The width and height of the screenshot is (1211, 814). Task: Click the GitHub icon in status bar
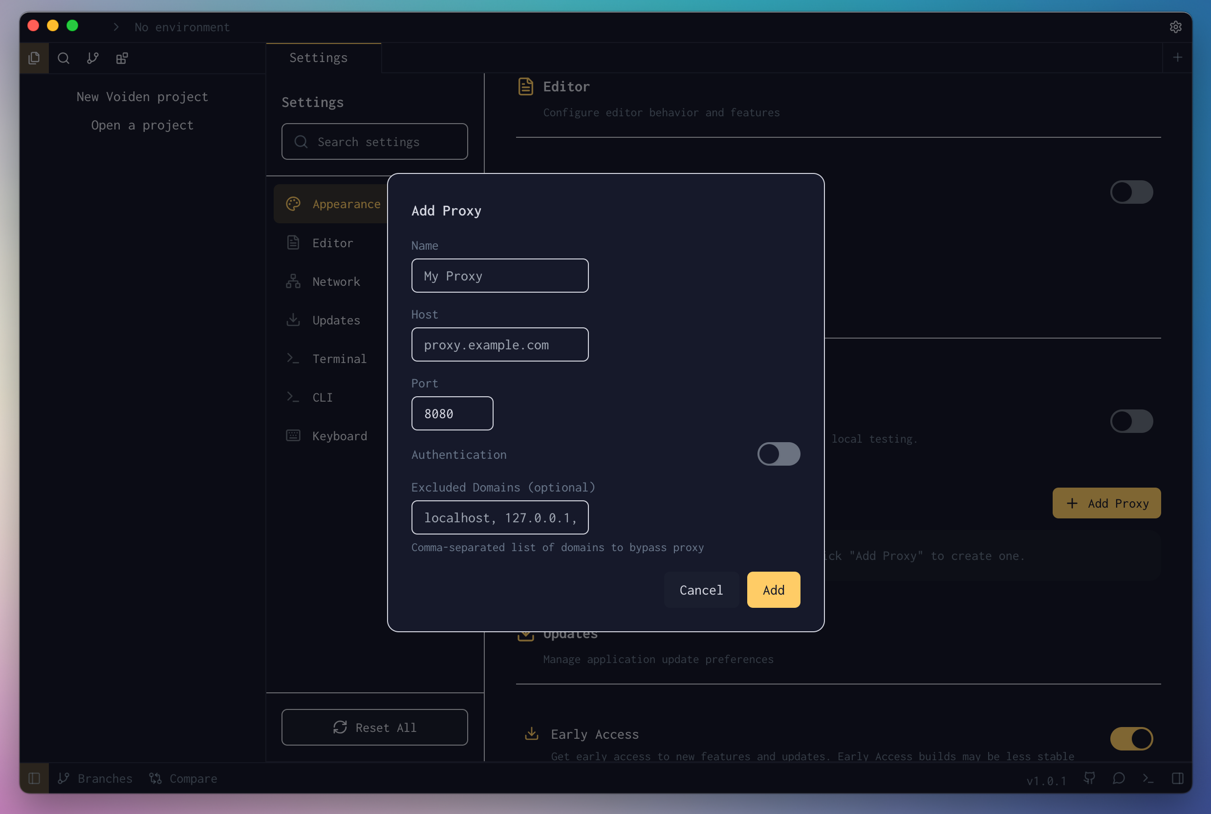(1089, 778)
